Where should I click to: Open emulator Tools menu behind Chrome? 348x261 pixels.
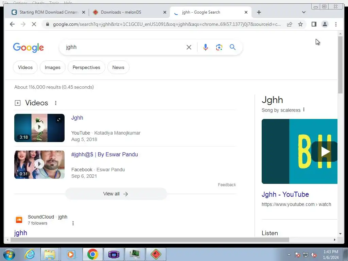tap(54, 2)
